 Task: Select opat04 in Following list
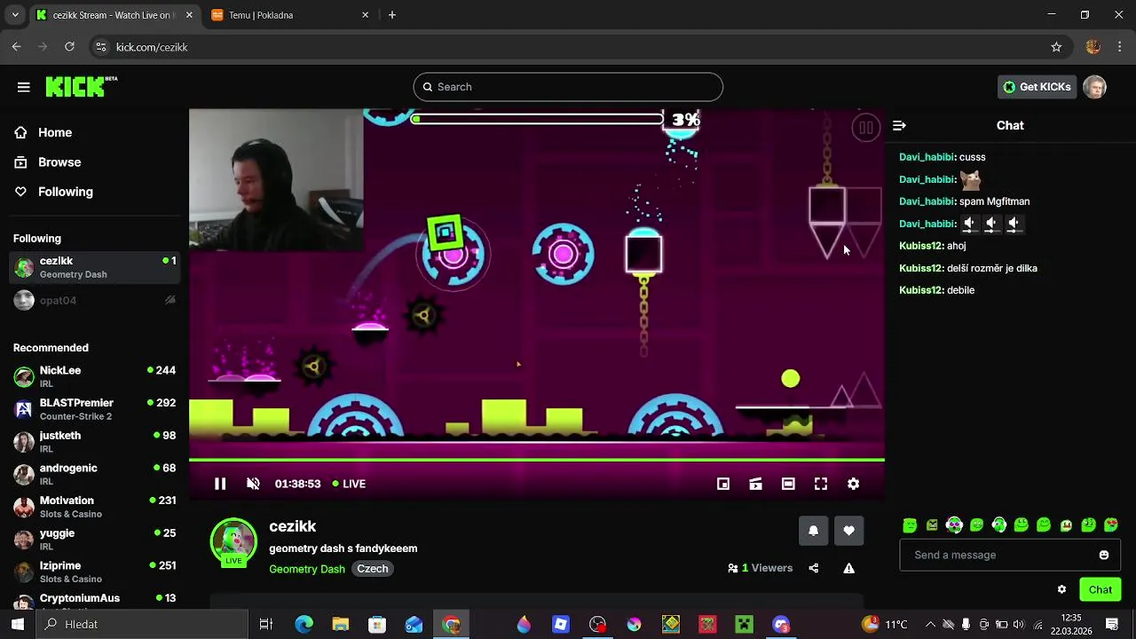94,301
